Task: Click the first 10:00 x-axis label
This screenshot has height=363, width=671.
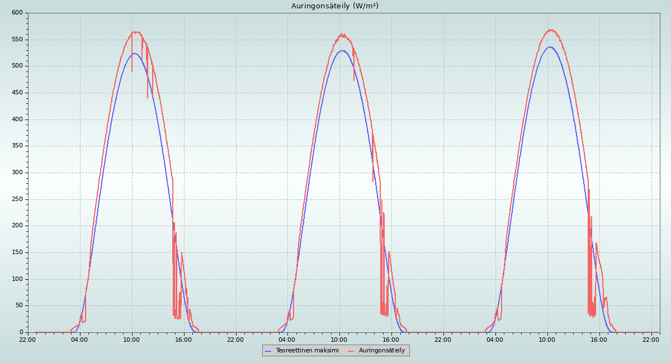Action: pos(131,340)
